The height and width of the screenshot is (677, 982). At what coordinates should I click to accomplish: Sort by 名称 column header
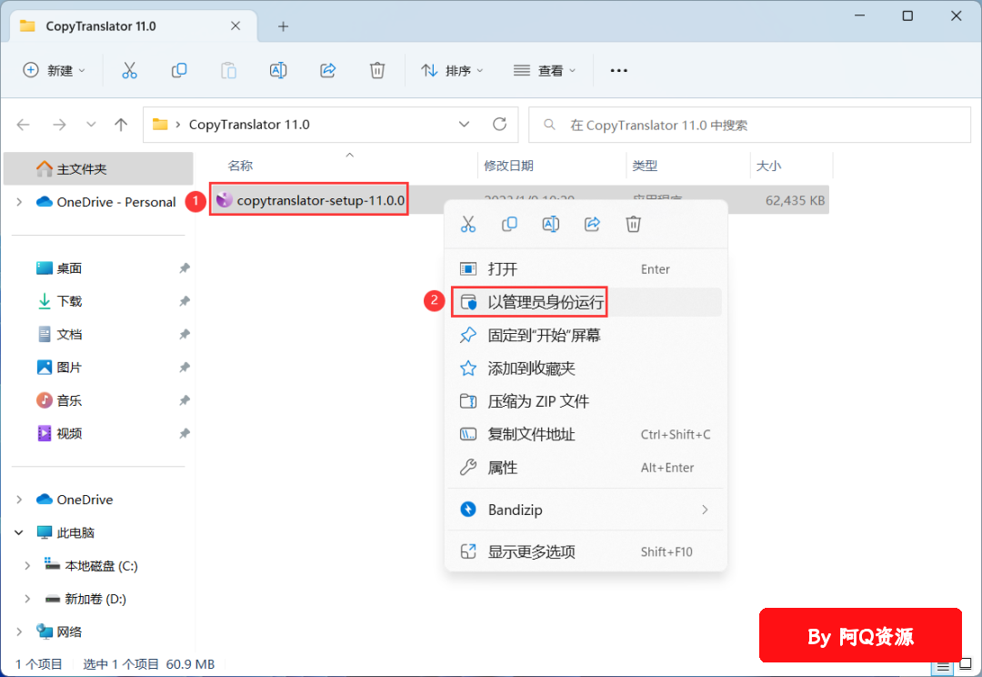(240, 167)
